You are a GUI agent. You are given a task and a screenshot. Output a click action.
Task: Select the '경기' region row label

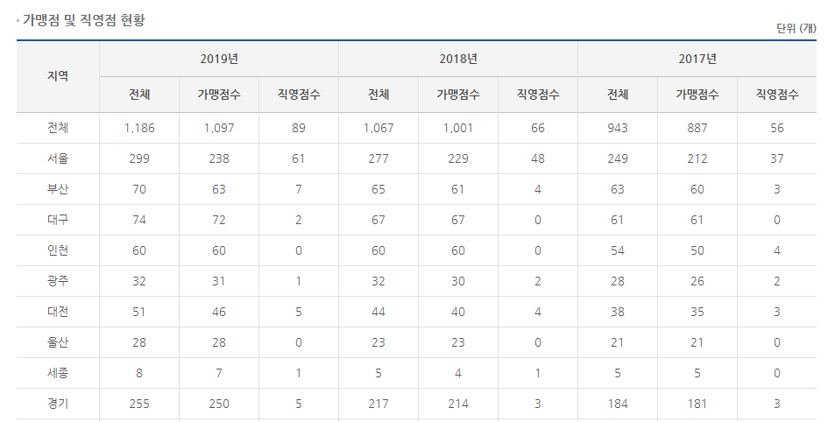point(58,404)
